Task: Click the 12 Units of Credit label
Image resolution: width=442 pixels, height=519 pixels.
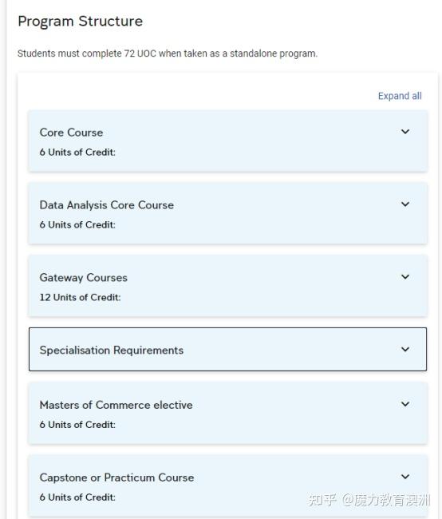Action: (x=80, y=297)
